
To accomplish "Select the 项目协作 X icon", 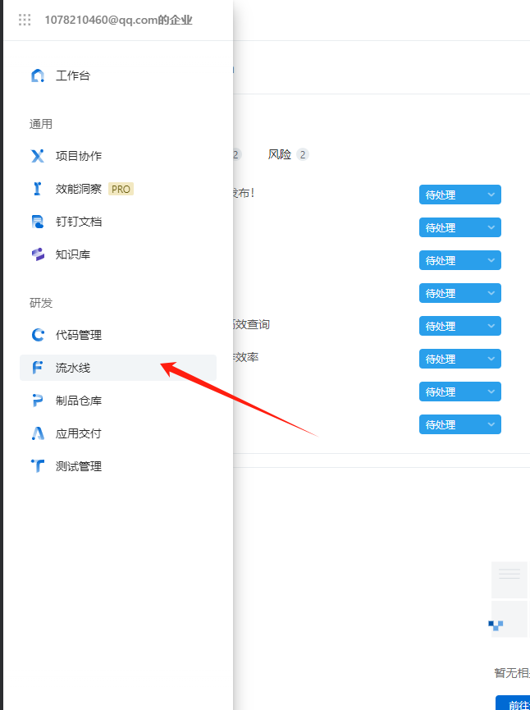I will point(38,156).
